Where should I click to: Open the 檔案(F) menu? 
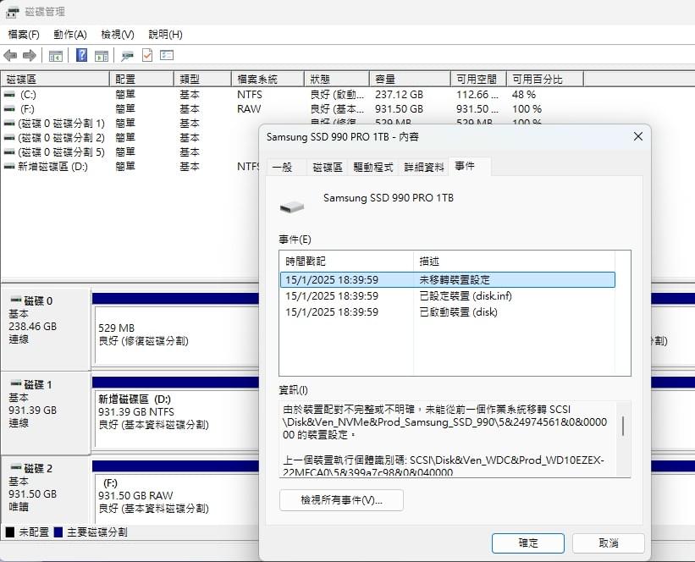(24, 35)
